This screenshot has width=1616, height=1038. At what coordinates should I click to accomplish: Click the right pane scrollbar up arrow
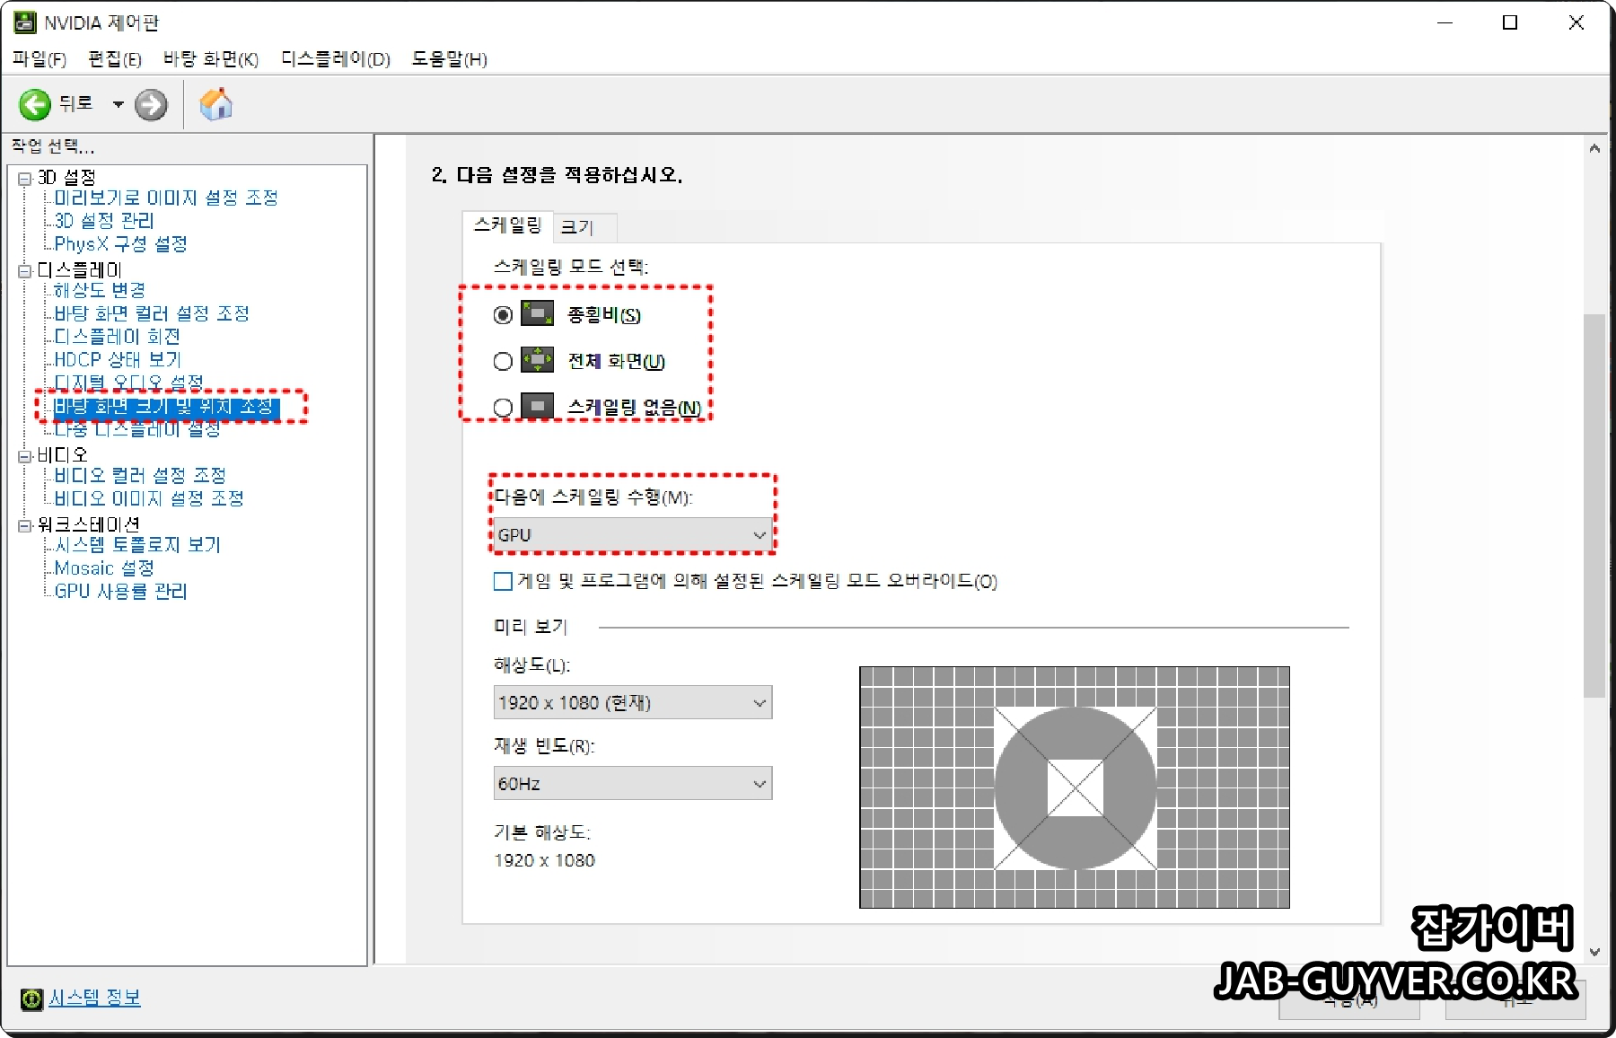[1594, 148]
